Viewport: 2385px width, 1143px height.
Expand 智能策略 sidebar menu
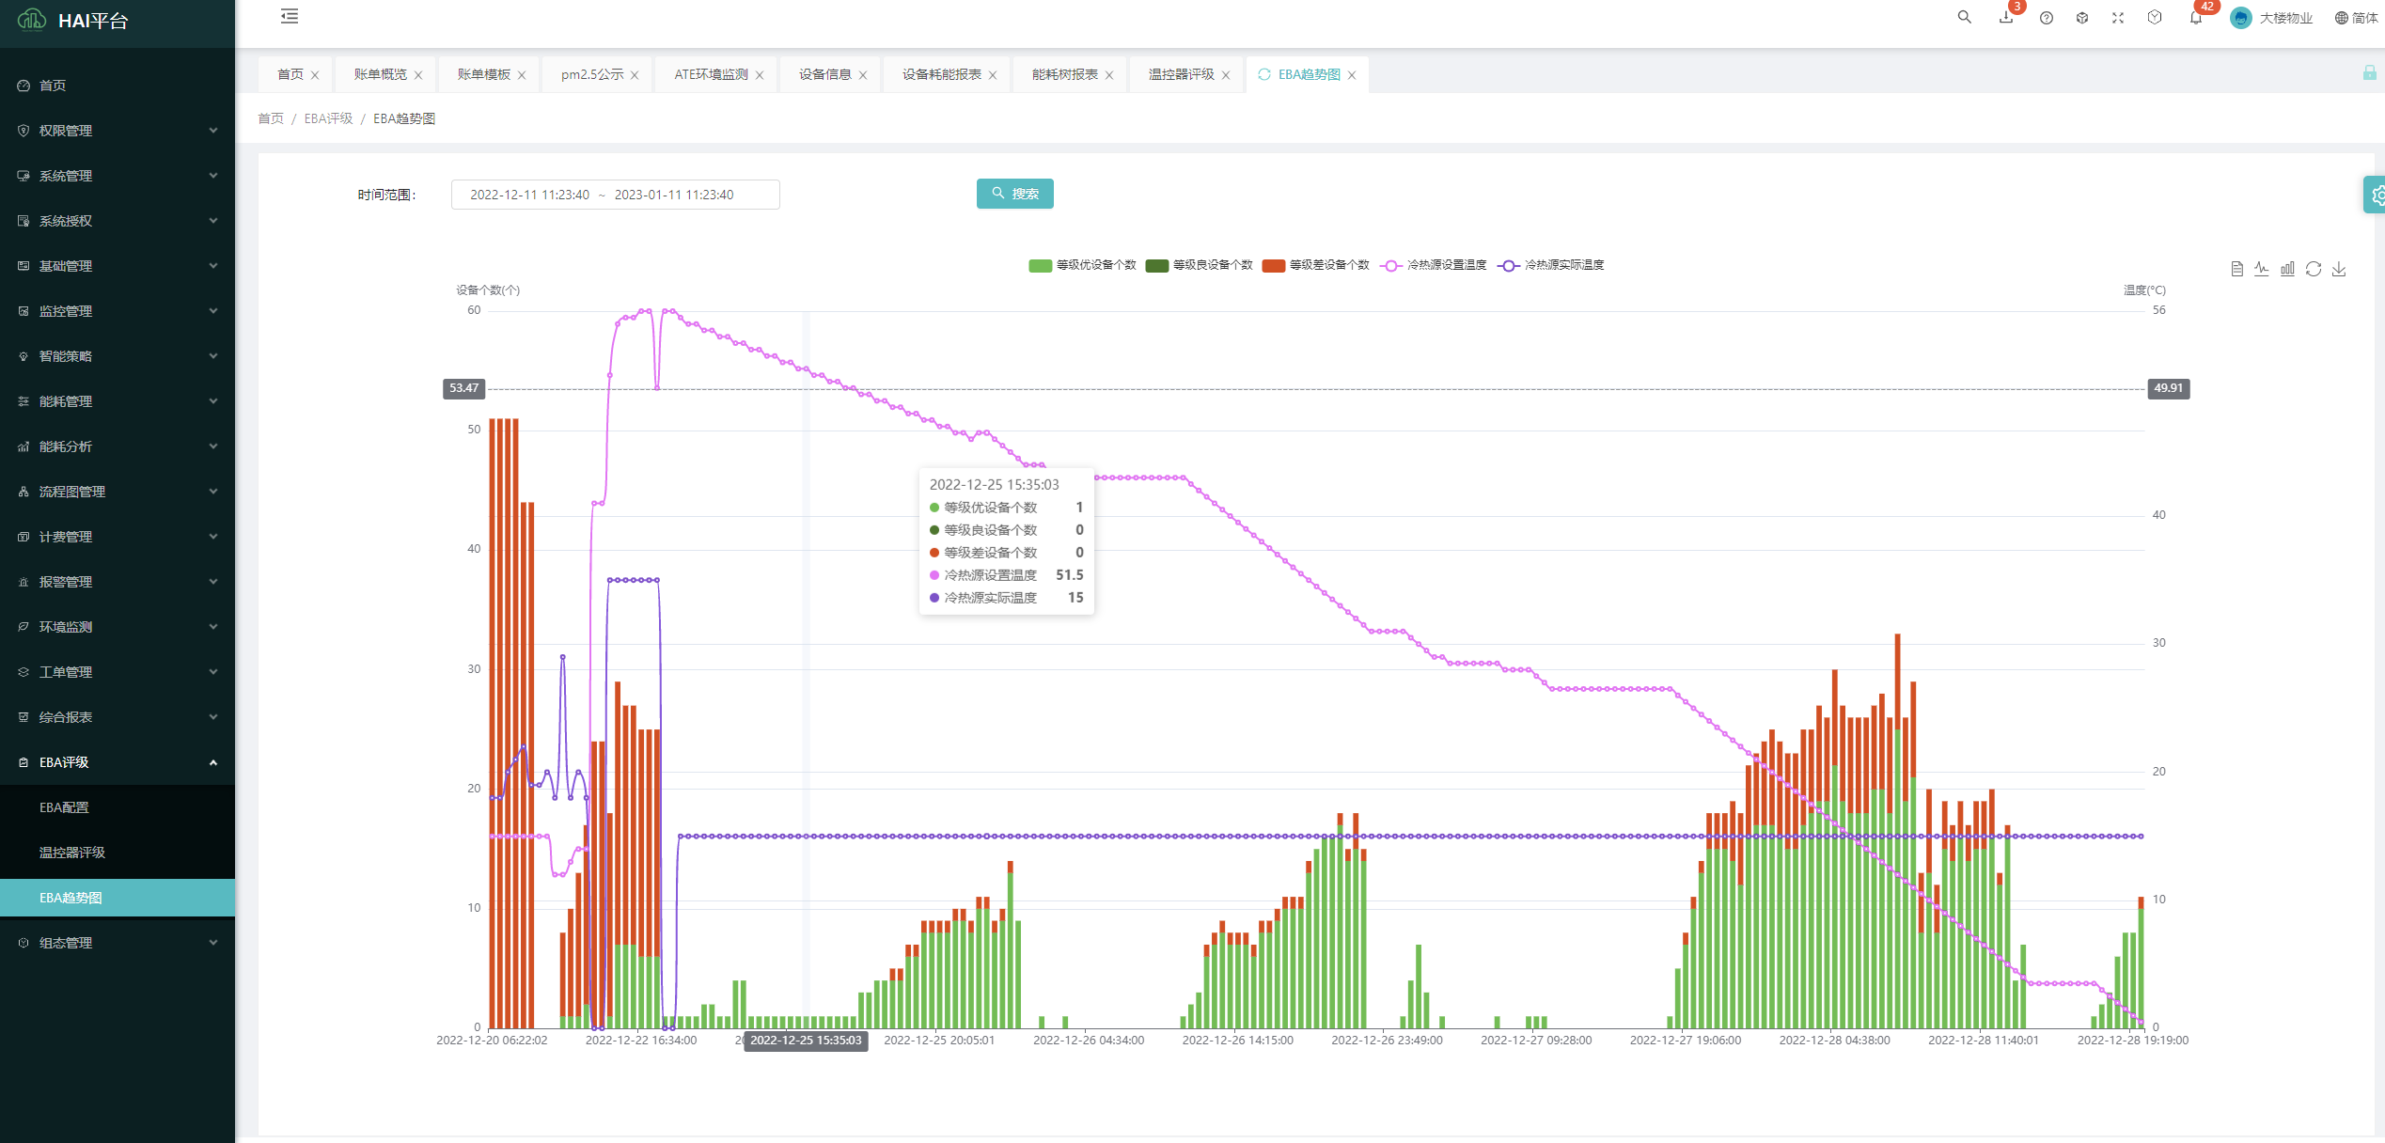[118, 356]
